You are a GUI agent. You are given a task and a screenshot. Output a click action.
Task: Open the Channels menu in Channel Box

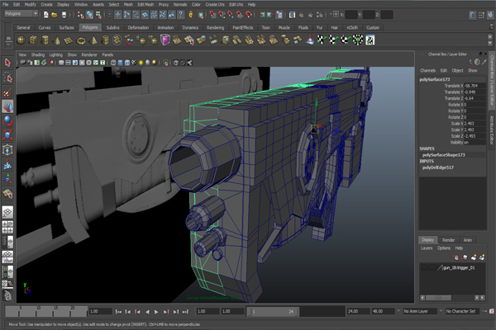point(427,70)
